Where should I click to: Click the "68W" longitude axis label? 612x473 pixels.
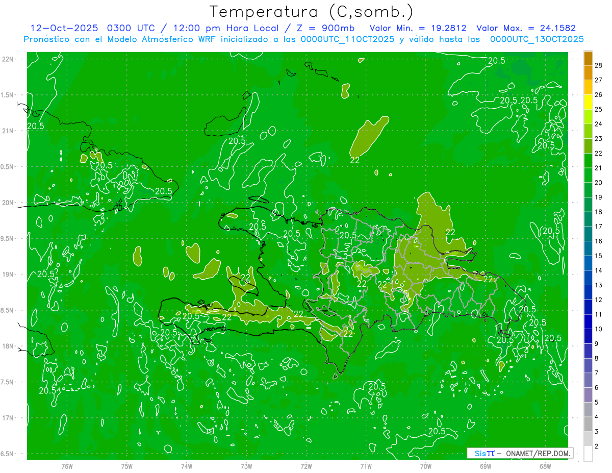(x=545, y=466)
